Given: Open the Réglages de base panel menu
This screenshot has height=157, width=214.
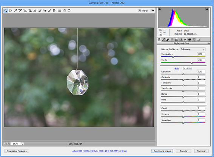Looking at the screenshot, I should click(x=209, y=43).
